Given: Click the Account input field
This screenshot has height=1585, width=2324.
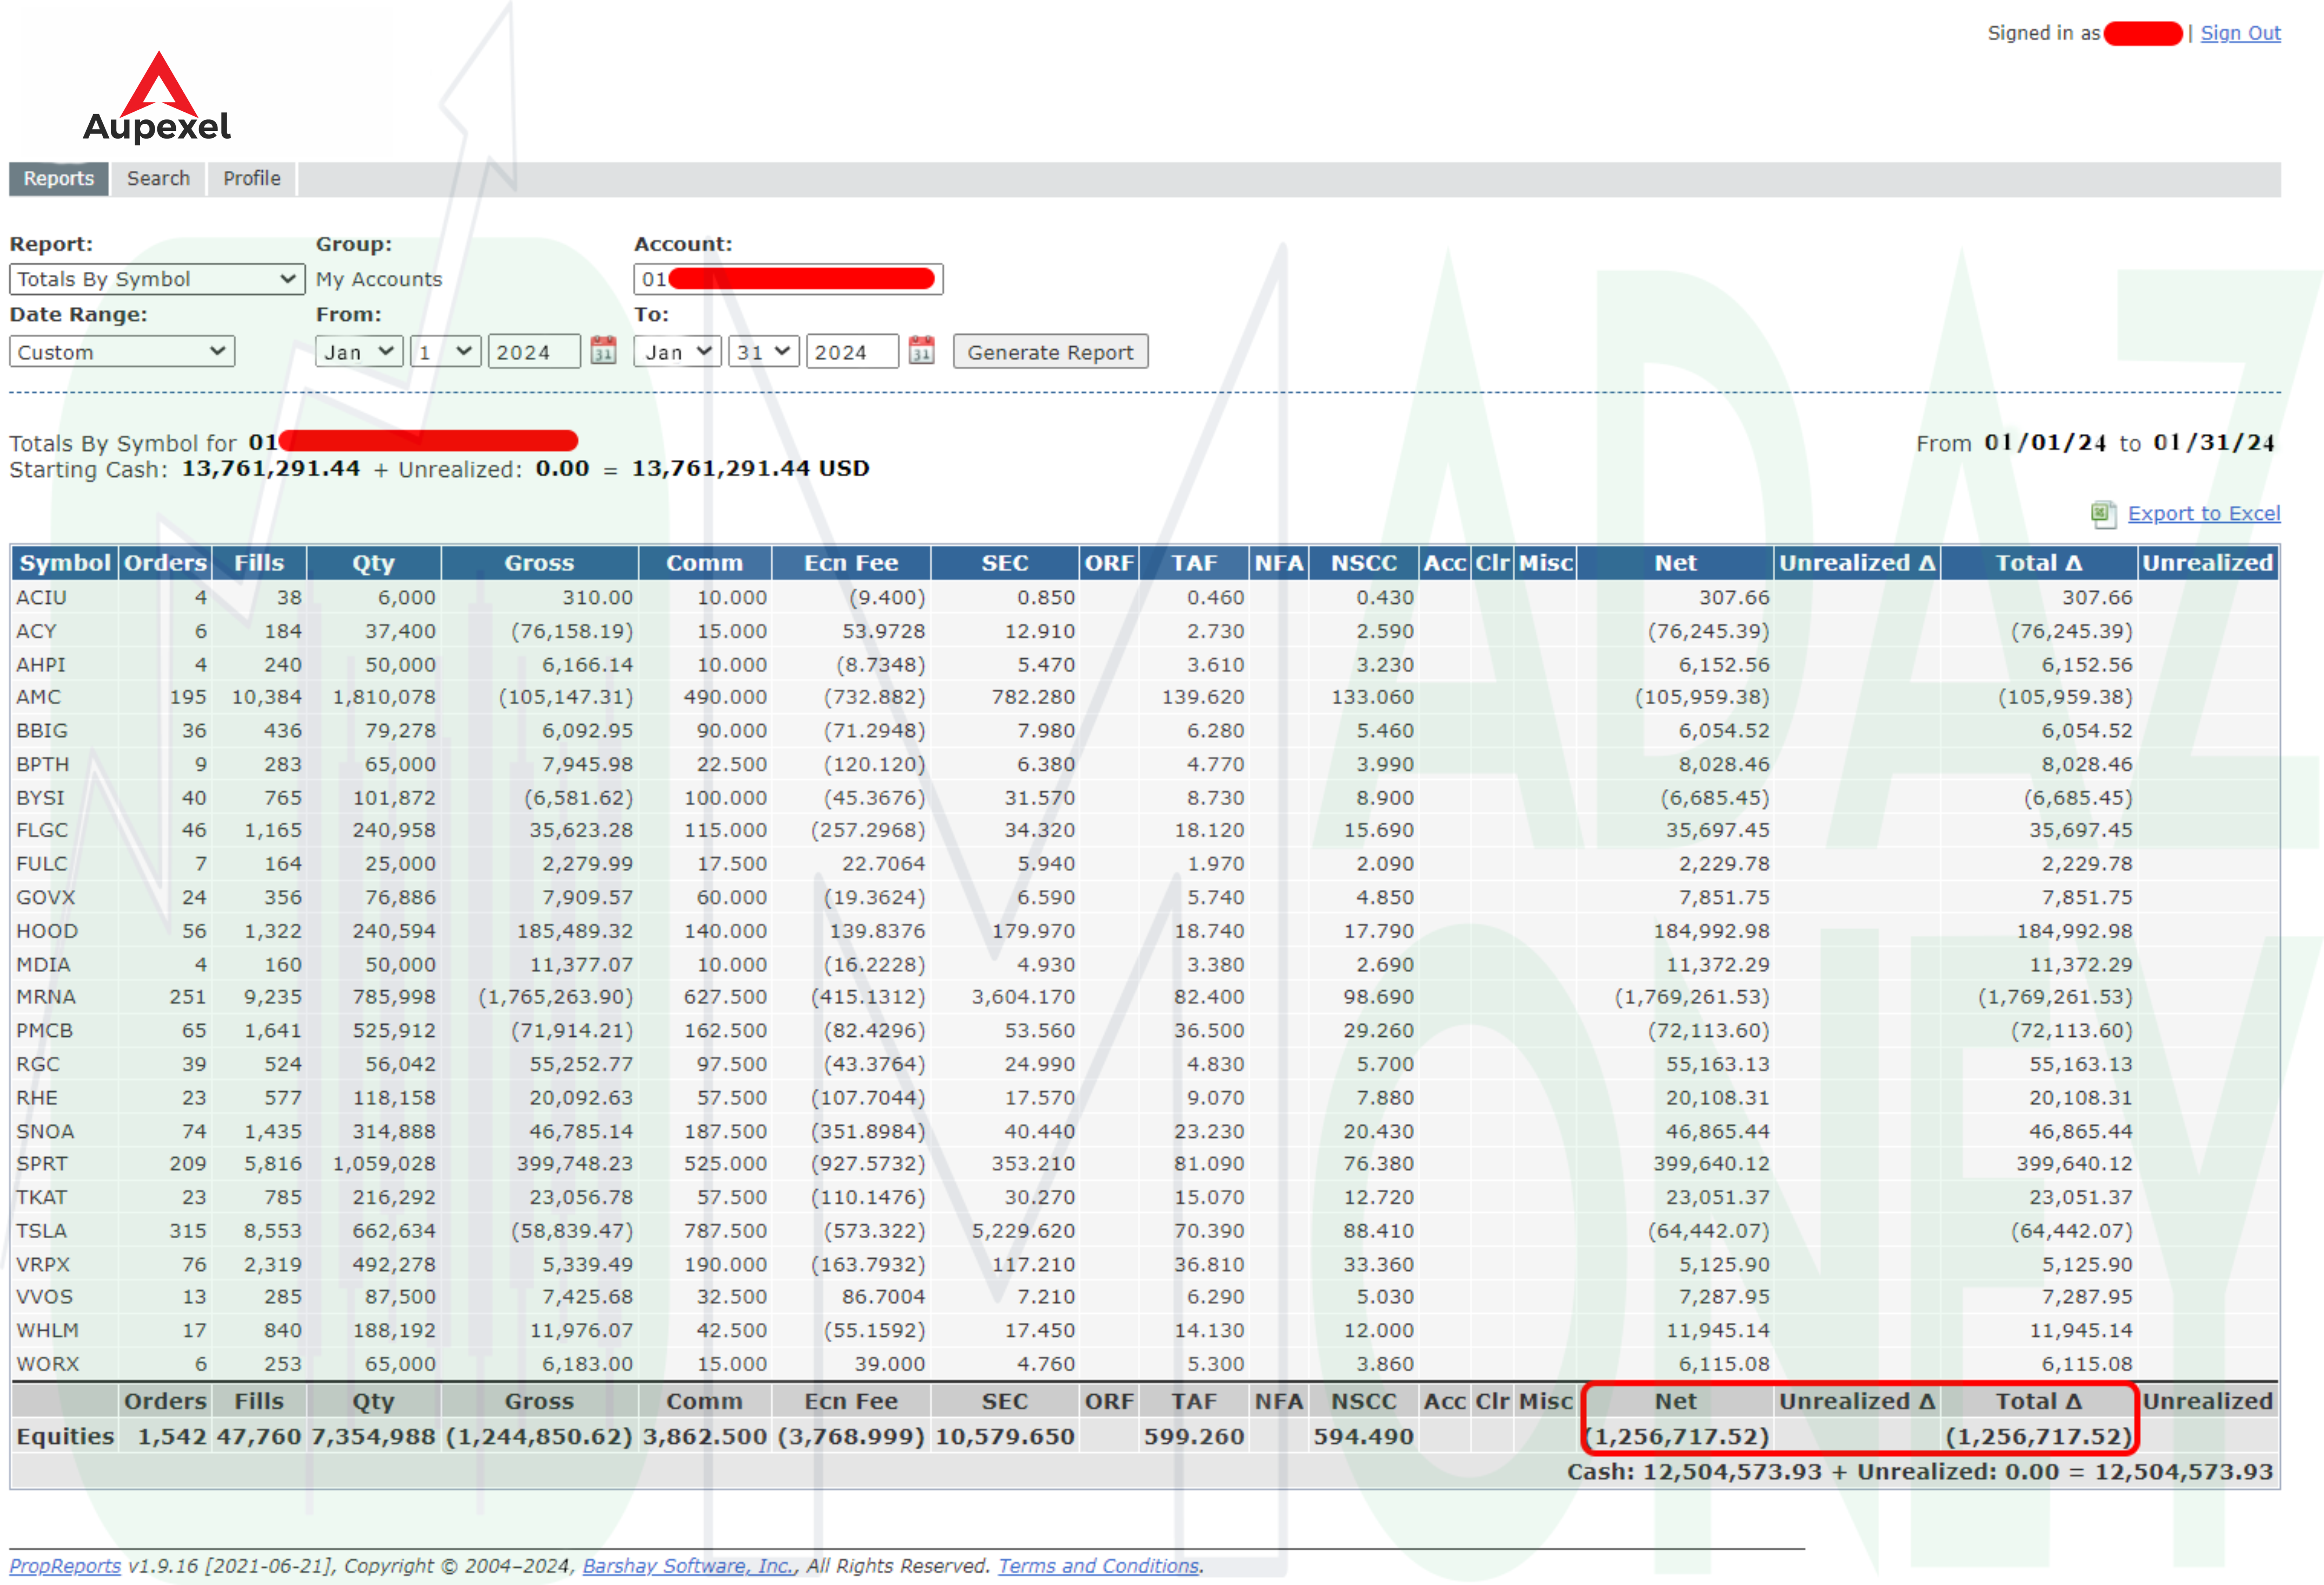Looking at the screenshot, I should click(788, 279).
